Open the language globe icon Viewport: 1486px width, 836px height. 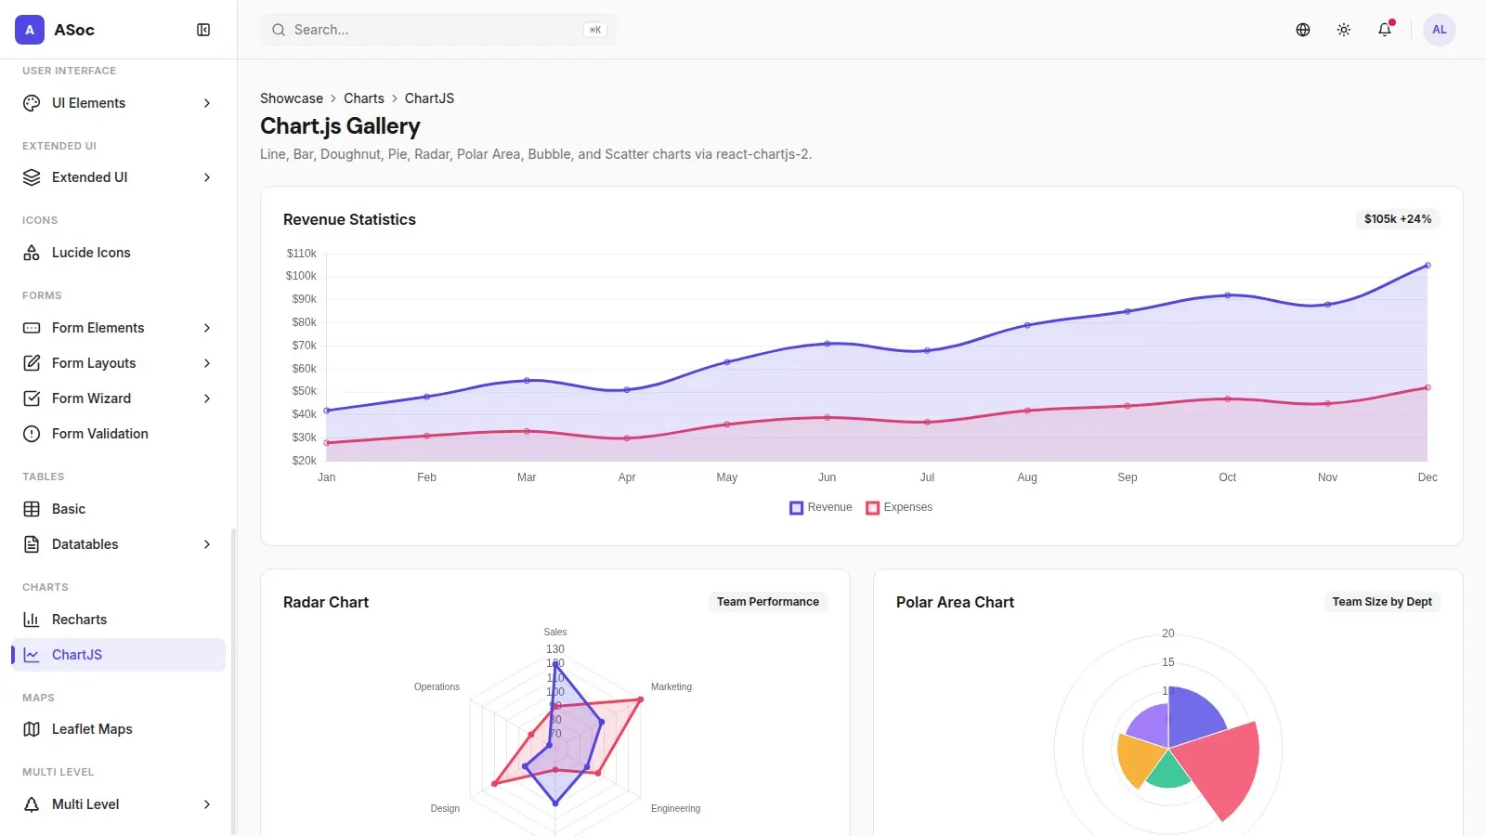coord(1303,30)
